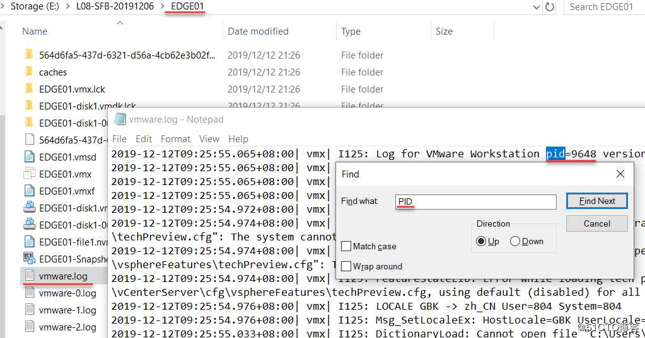Click the 564d6fa5-437d file document icon
Screen dimensions: 645x338
[29, 140]
